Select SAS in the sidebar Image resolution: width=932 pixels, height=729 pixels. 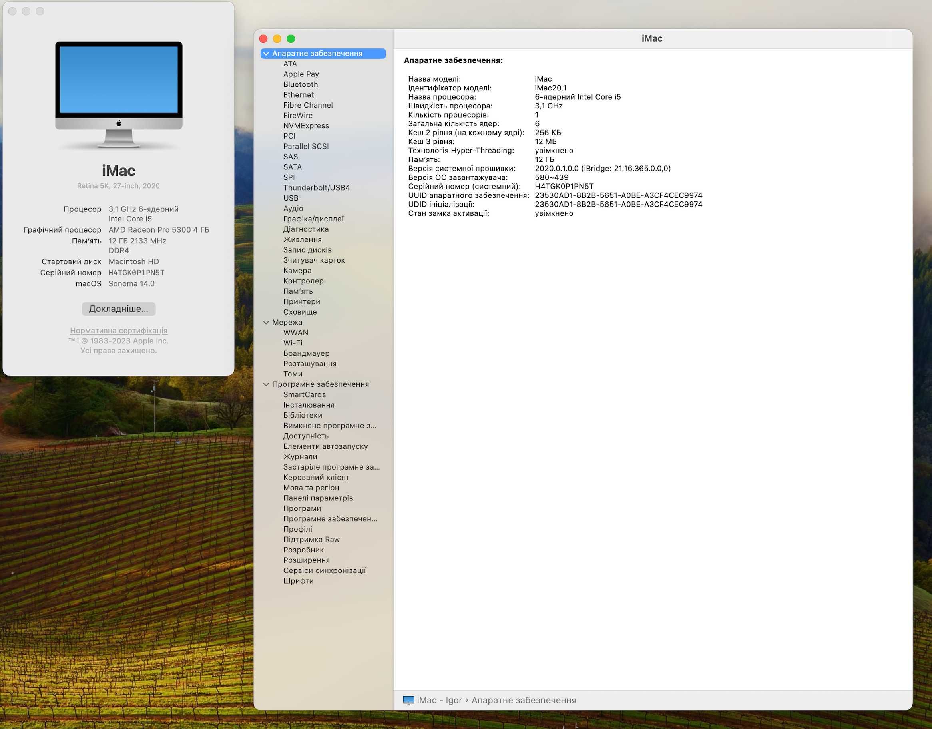tap(290, 157)
